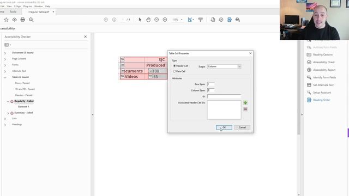The height and width of the screenshot is (196, 349).
Task: Switch to the Irregular table.pdf tab
Action: 39,12
